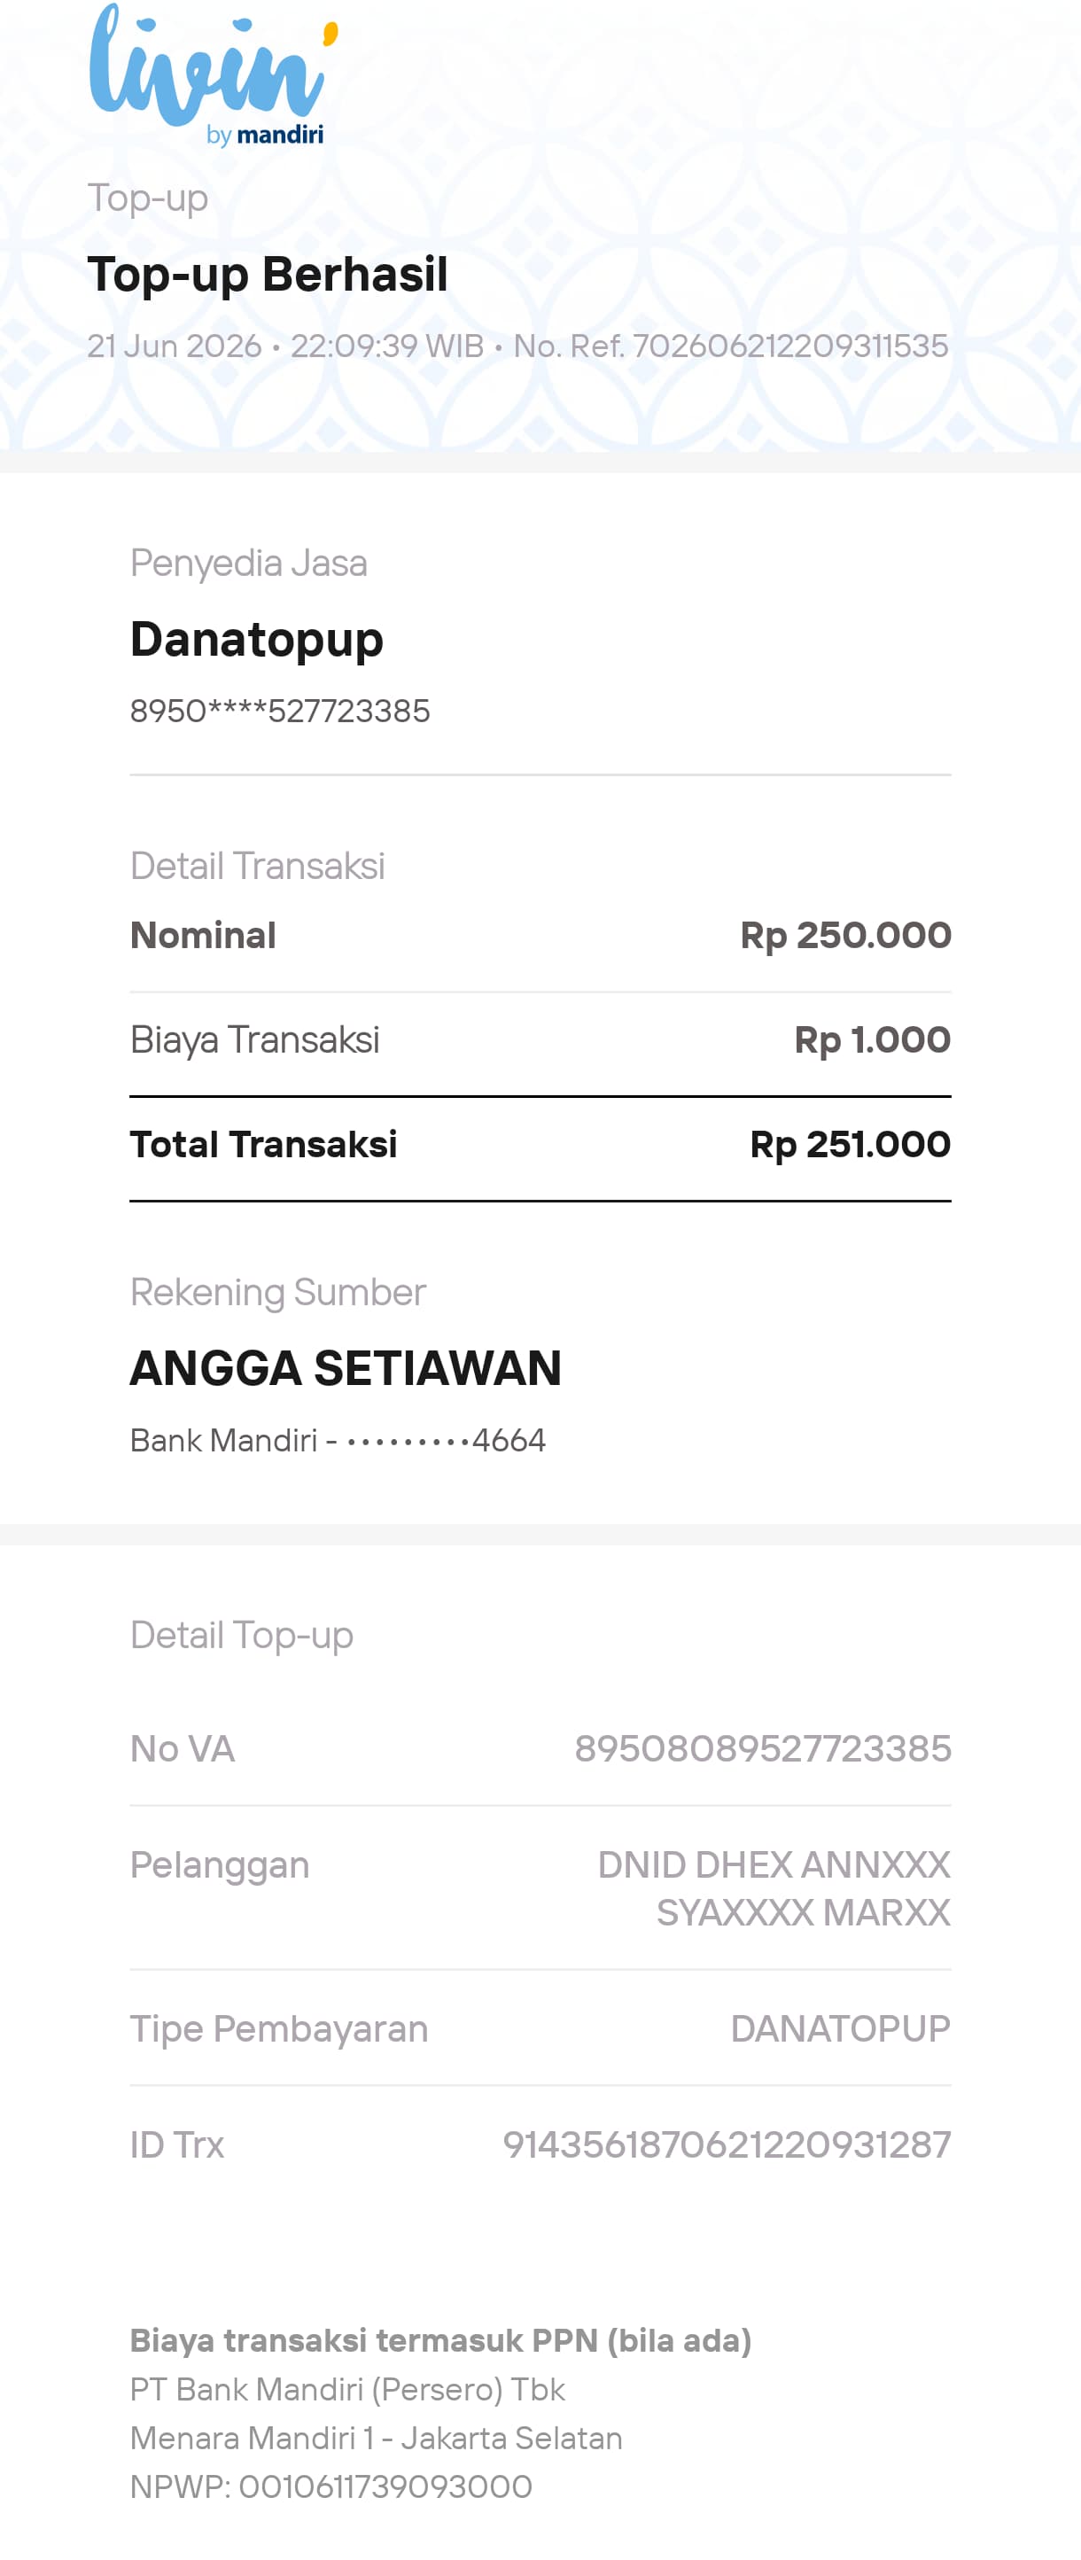Tap the Livin' by mandiri logo

pyautogui.click(x=214, y=74)
